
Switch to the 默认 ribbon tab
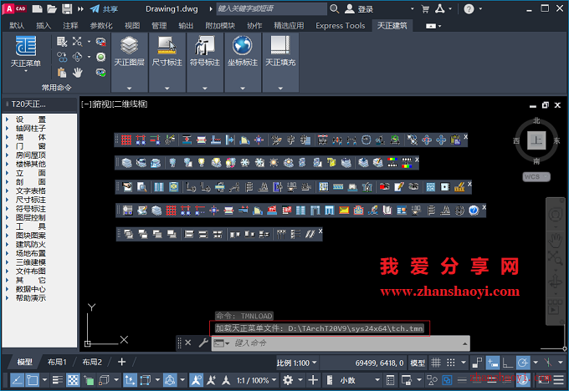click(x=17, y=25)
